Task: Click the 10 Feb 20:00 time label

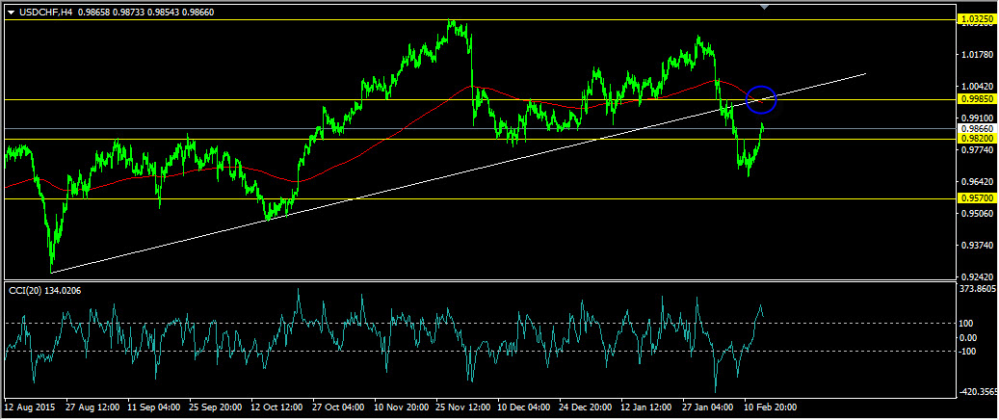Action: [x=770, y=407]
